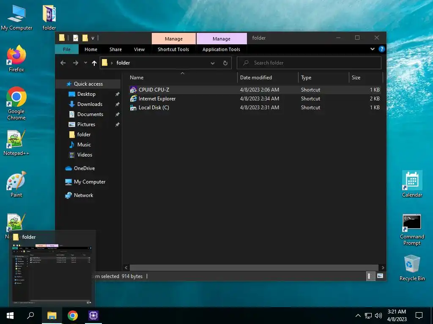The height and width of the screenshot is (324, 433).
Task: Select Music in navigation pane
Action: [x=84, y=145]
